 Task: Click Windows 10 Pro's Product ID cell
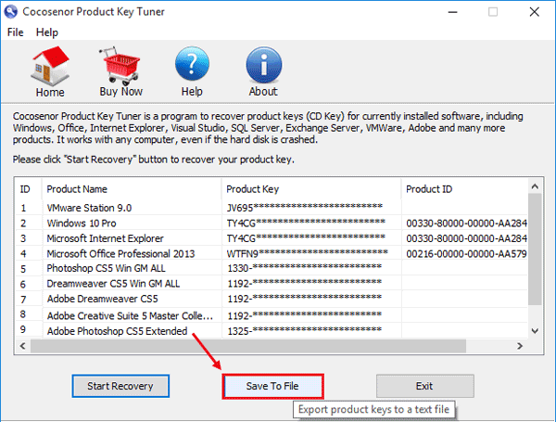466,224
